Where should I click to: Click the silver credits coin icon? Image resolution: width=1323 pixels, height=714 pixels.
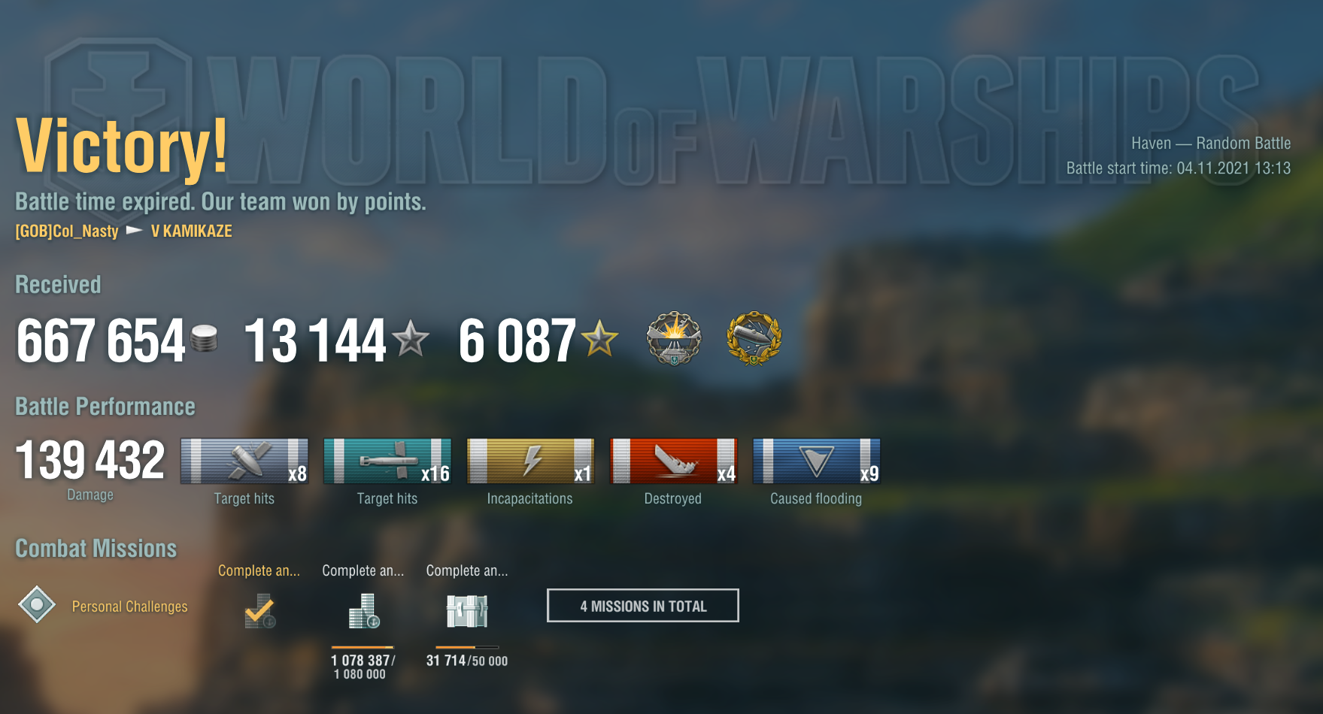coord(204,338)
